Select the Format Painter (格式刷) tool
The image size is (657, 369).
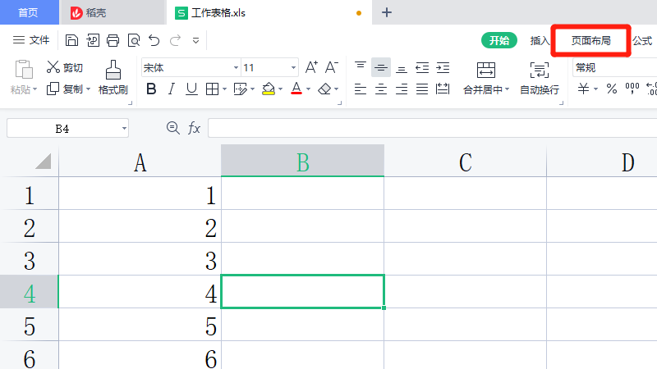[113, 77]
